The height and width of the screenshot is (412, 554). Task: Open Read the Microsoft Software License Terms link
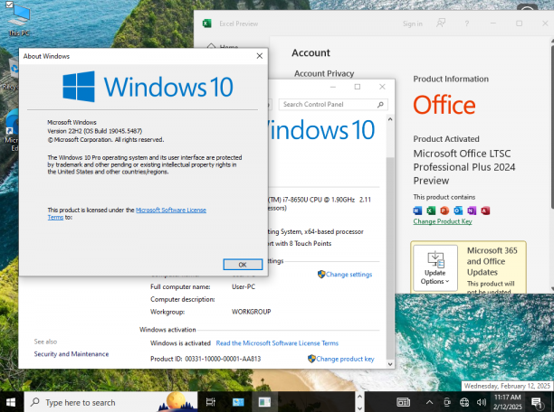pos(277,342)
